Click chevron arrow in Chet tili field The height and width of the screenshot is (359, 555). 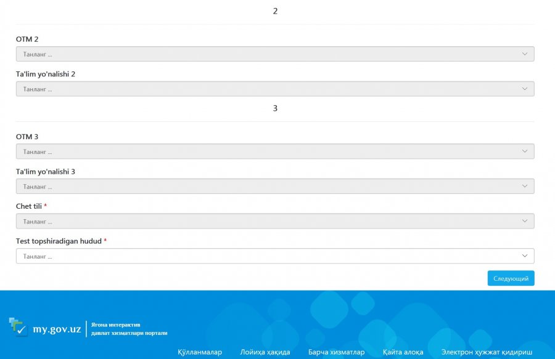click(525, 221)
